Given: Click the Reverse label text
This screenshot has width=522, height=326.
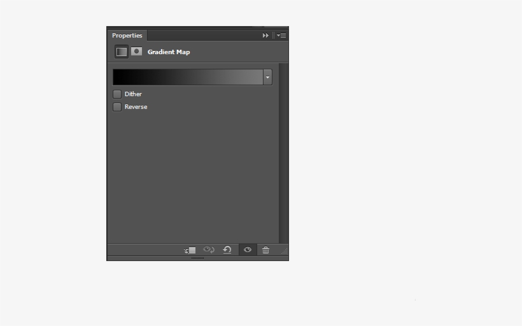Looking at the screenshot, I should pyautogui.click(x=136, y=107).
